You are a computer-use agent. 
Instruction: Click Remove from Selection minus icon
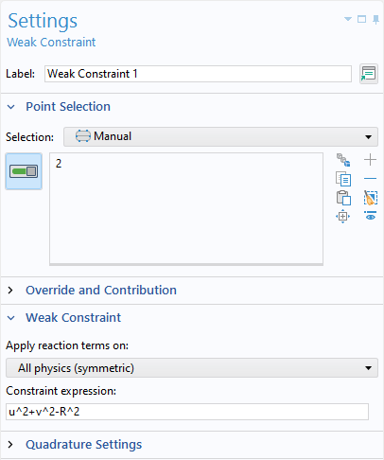tap(370, 179)
